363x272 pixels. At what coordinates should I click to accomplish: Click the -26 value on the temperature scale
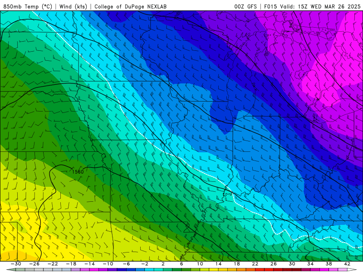[x=34, y=264]
